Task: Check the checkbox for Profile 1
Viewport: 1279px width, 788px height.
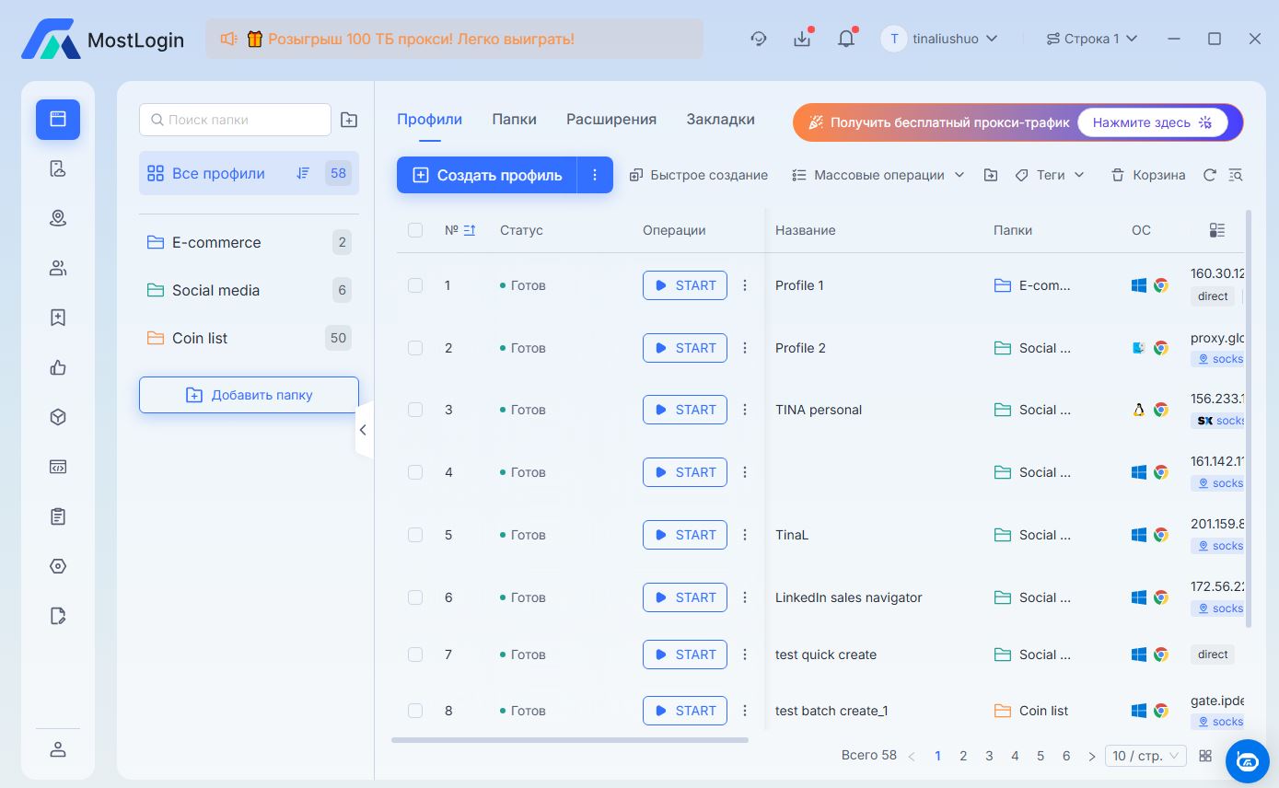Action: 415,285
